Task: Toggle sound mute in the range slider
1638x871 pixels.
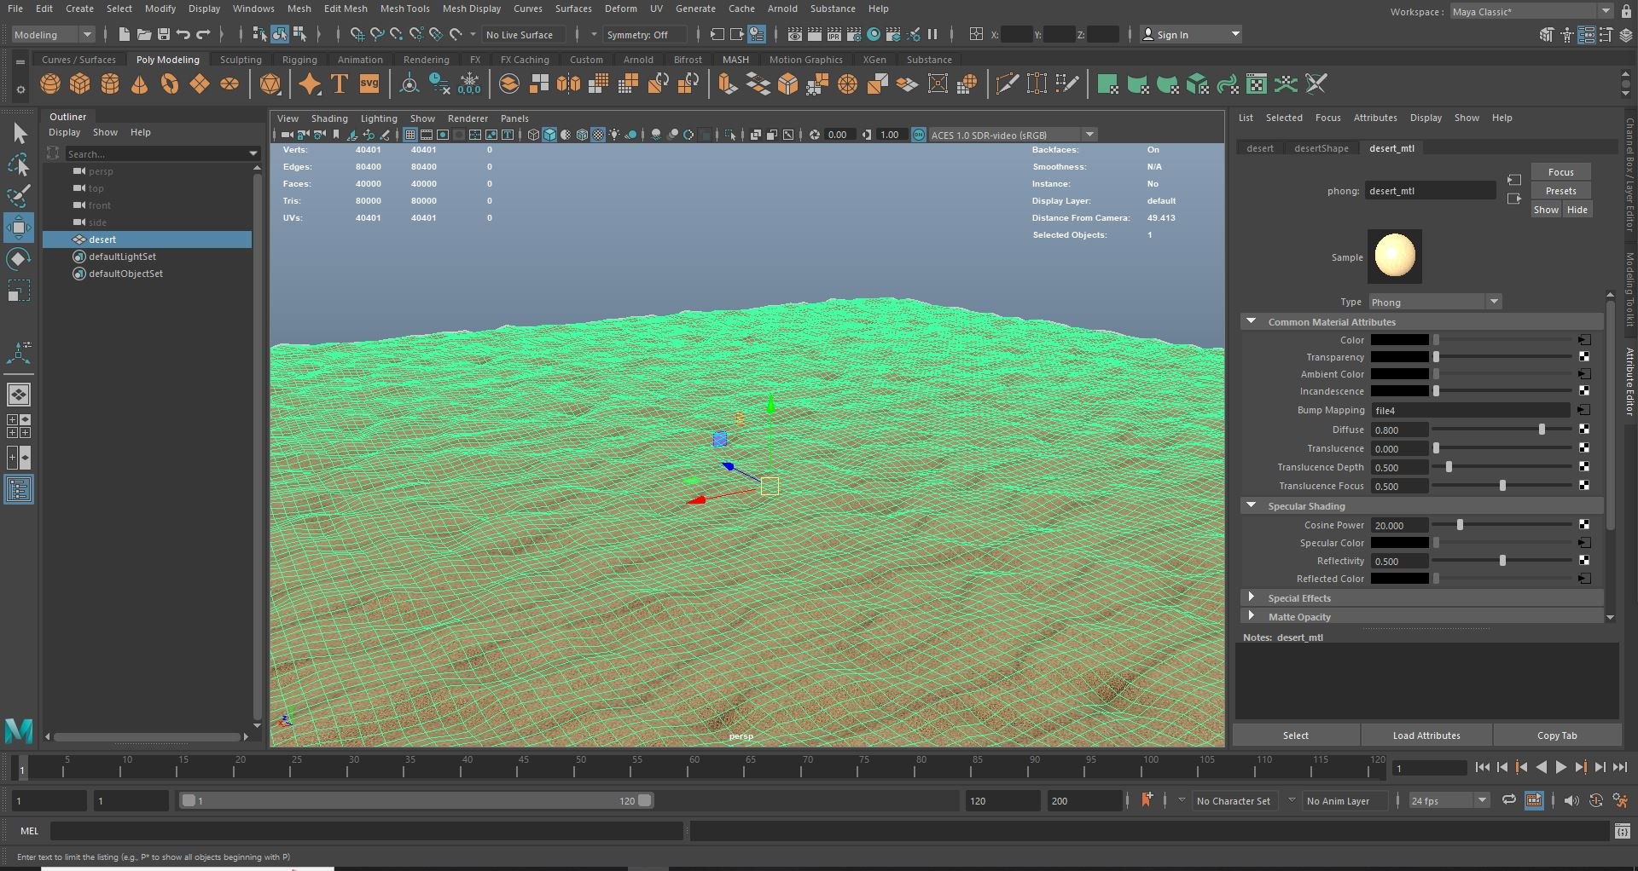Action: [x=1571, y=800]
